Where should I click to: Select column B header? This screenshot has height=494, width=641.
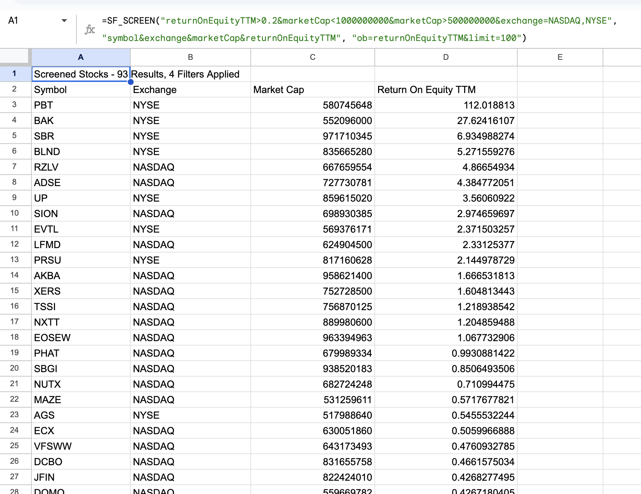coord(191,57)
